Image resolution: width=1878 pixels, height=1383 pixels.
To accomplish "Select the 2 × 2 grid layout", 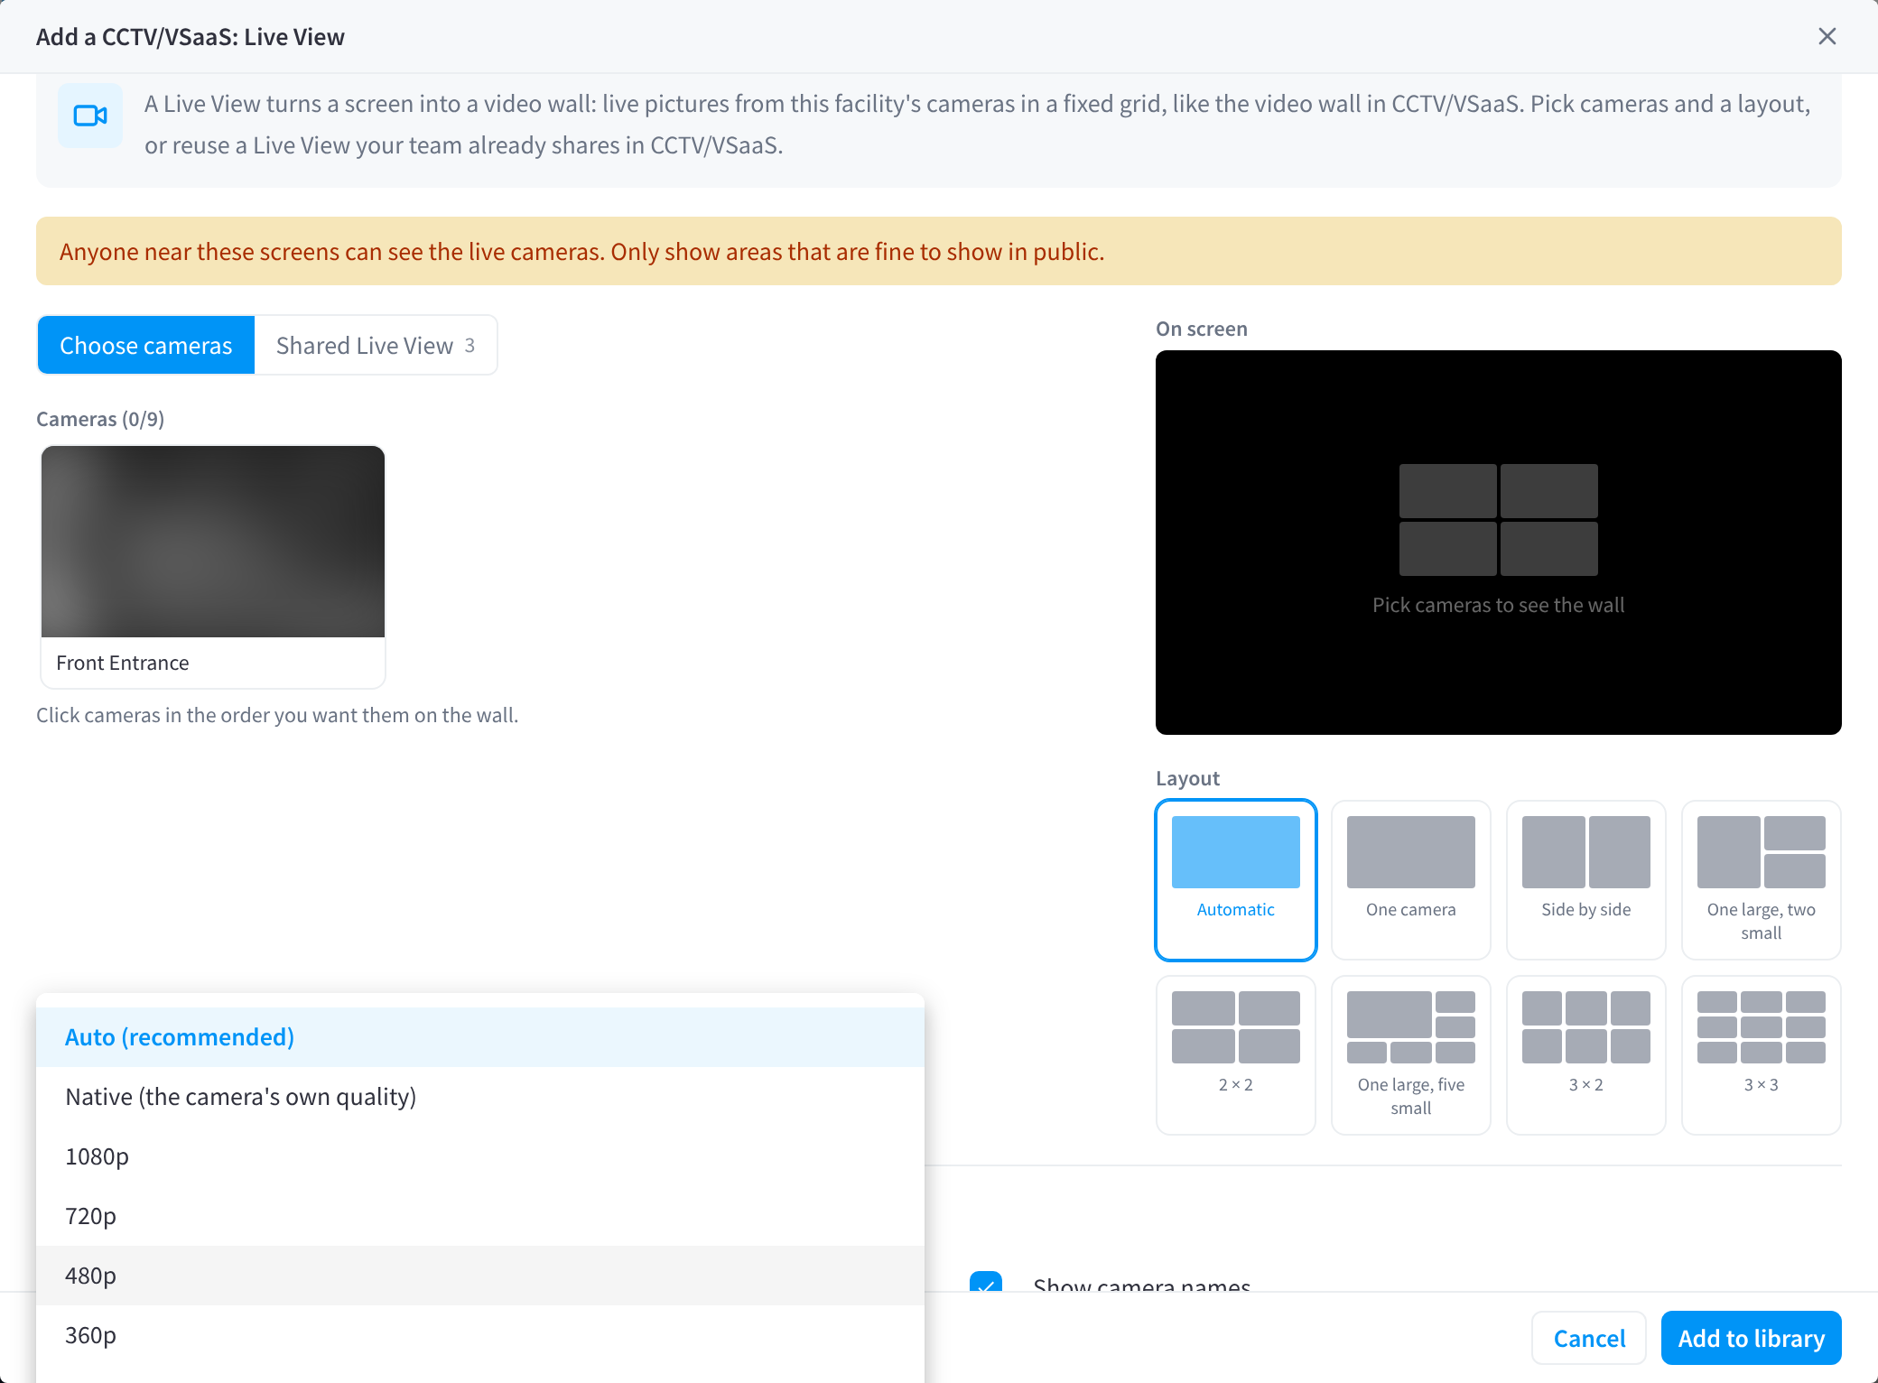I will click(x=1236, y=1055).
